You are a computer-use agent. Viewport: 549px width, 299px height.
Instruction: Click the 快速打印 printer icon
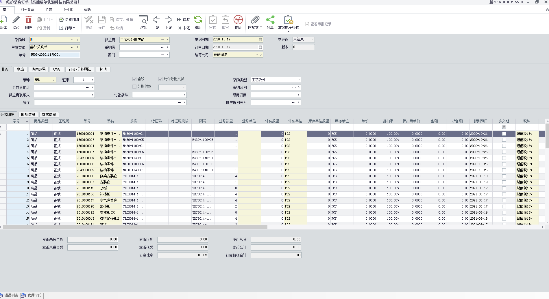61,20
